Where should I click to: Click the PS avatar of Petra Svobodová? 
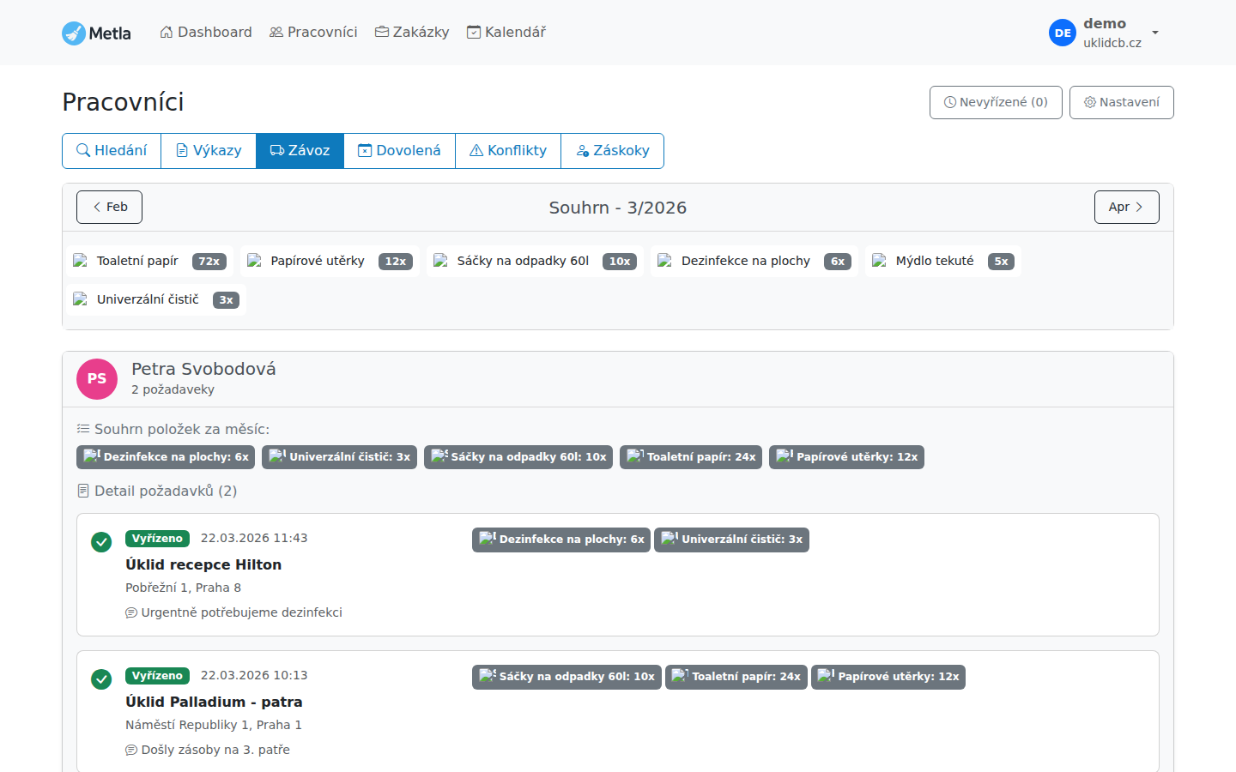(97, 379)
